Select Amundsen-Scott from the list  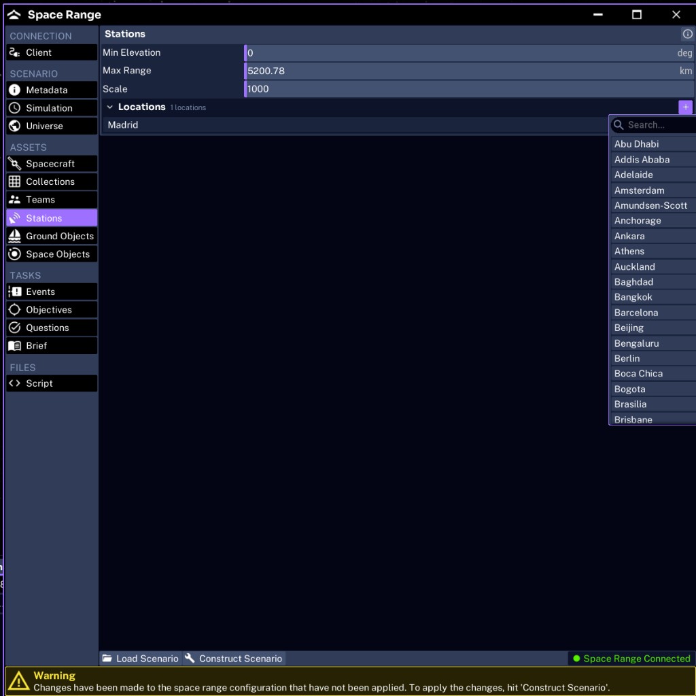[x=653, y=205]
